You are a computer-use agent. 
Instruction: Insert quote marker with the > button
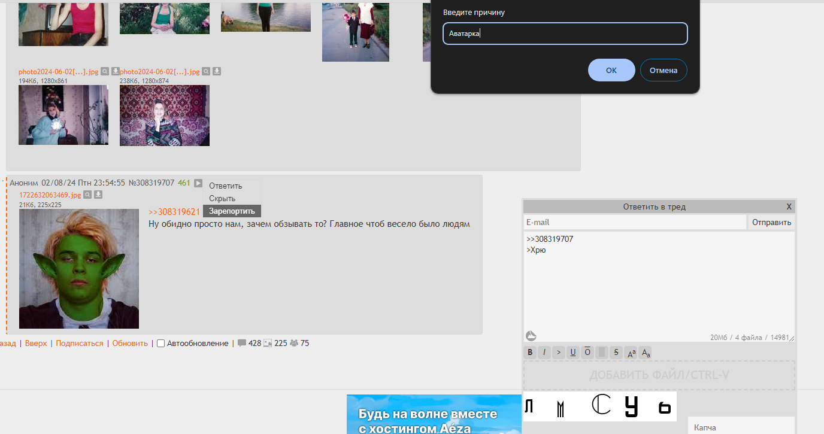[559, 352]
